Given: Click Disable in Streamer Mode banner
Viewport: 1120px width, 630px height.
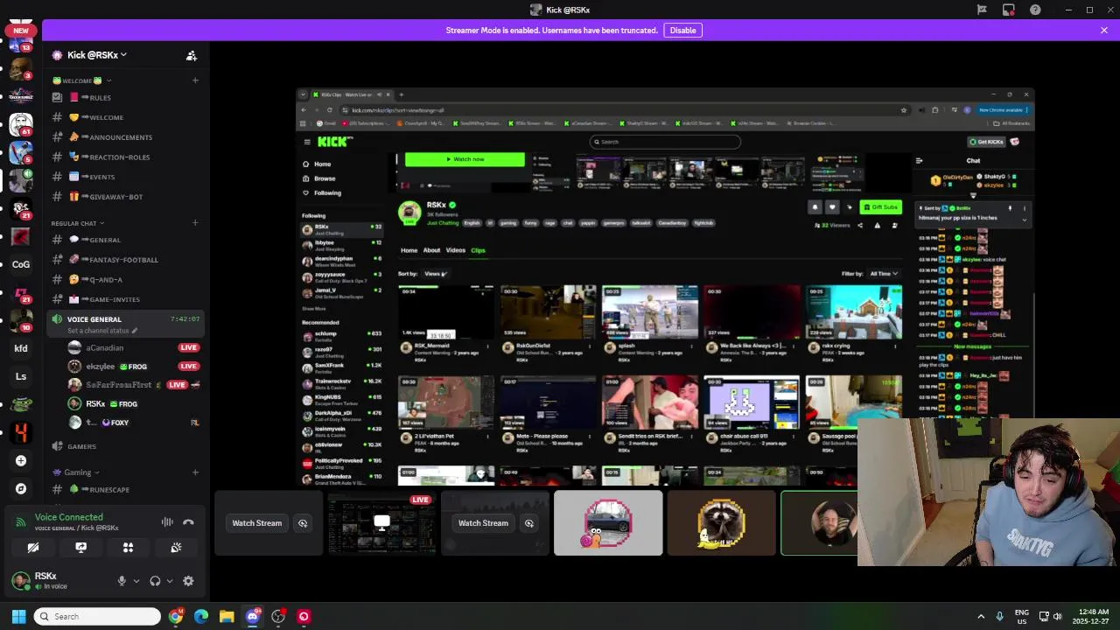Looking at the screenshot, I should tap(682, 30).
